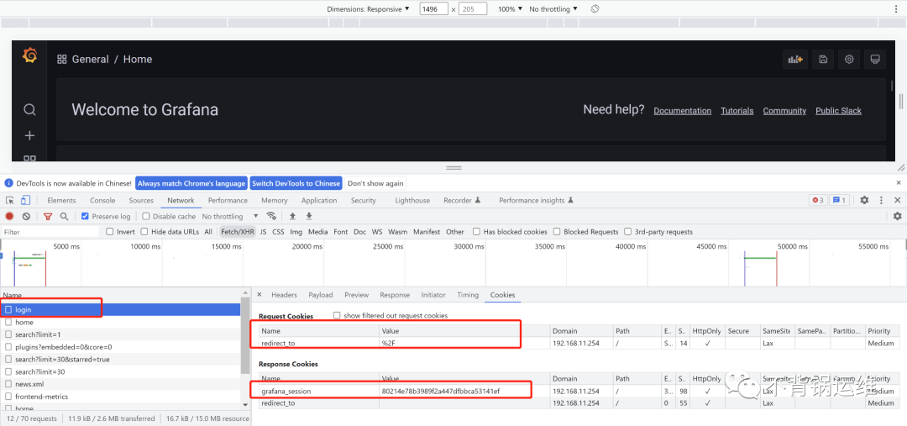Click the network search magnifier icon
The height and width of the screenshot is (426, 907).
[x=64, y=216]
